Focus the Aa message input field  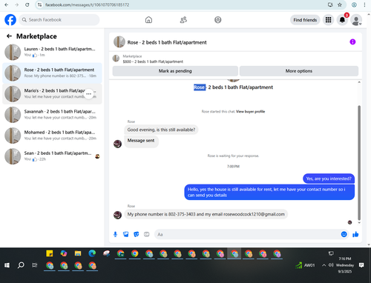[247, 234]
